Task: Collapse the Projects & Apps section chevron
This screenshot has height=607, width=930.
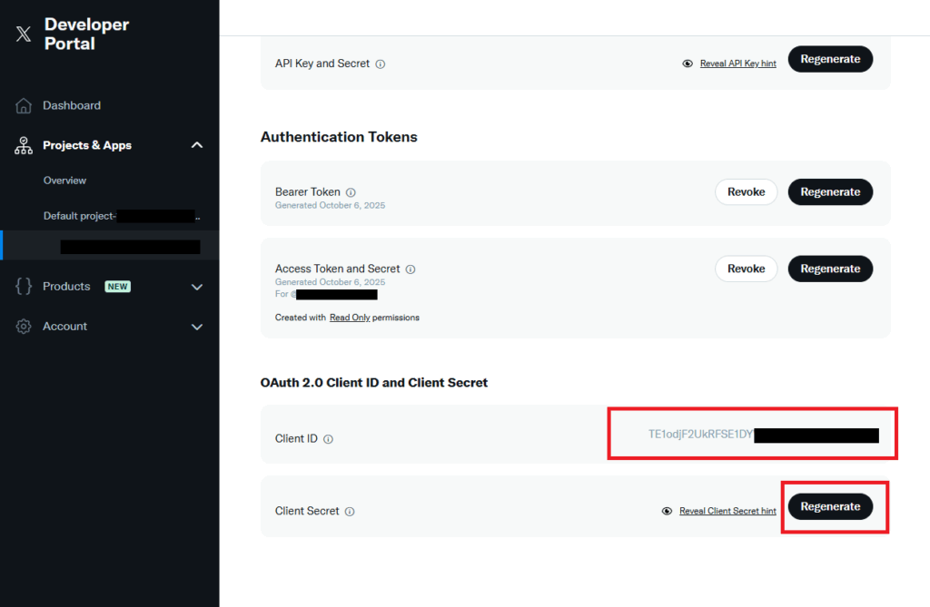Action: point(197,145)
